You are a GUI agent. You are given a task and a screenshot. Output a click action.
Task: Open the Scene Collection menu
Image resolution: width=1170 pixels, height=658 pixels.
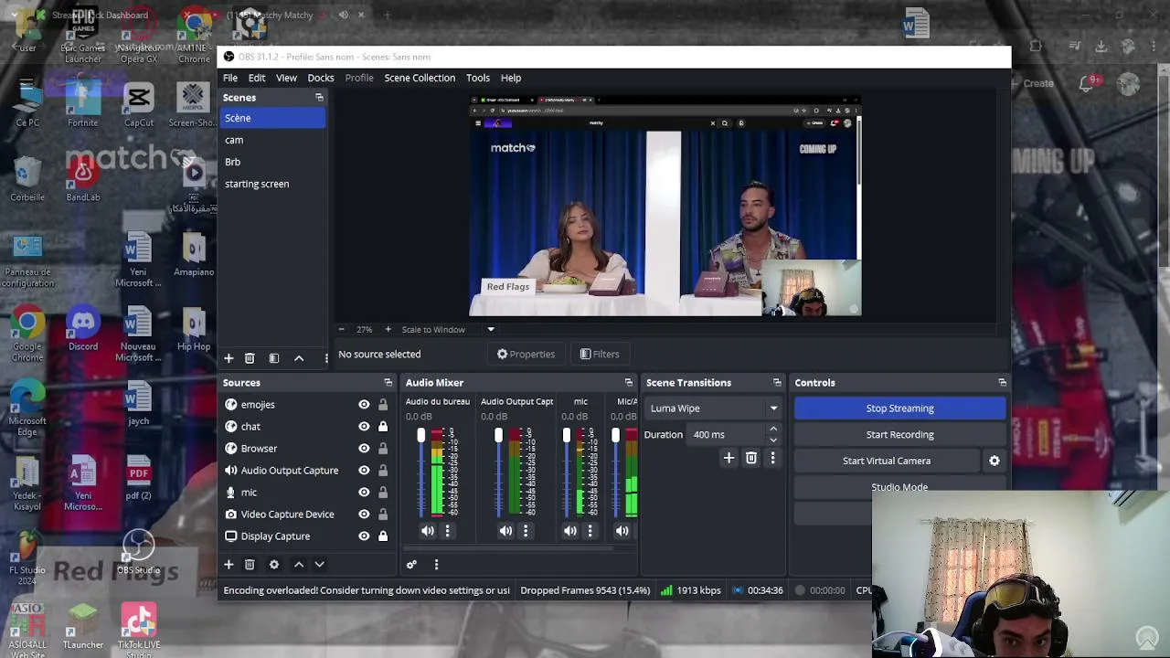pos(420,78)
